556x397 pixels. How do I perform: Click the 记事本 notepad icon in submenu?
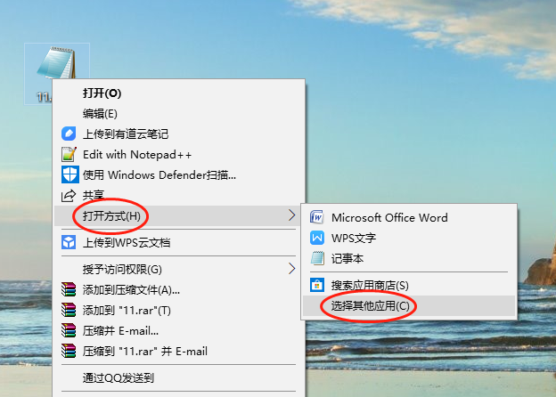[317, 258]
